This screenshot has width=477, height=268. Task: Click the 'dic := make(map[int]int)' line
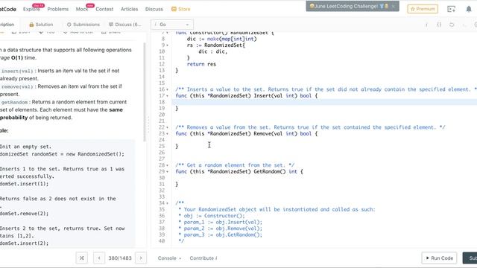pyautogui.click(x=222, y=39)
